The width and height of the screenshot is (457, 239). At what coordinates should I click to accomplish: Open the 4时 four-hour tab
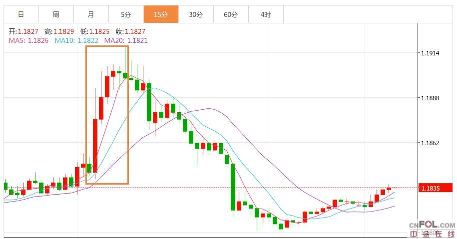click(266, 14)
